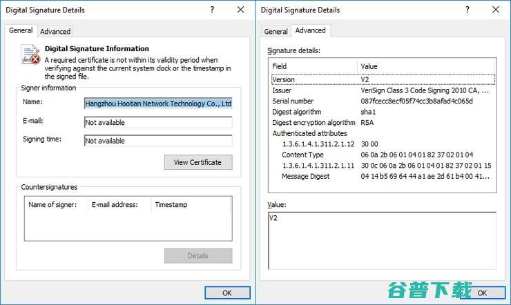Click the Name of signer column header
The height and width of the screenshot is (305, 511).
(56, 205)
